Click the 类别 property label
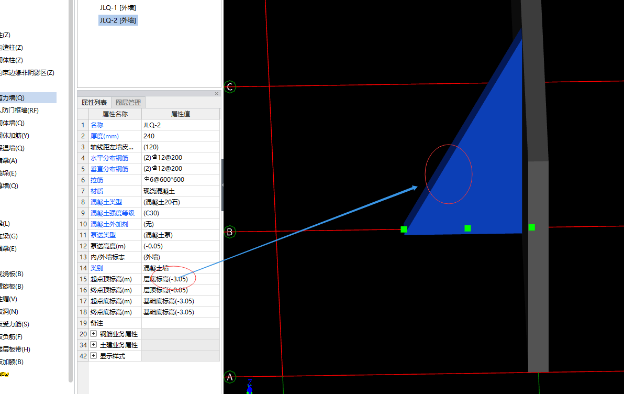Screen dimensions: 624x394 97,268
